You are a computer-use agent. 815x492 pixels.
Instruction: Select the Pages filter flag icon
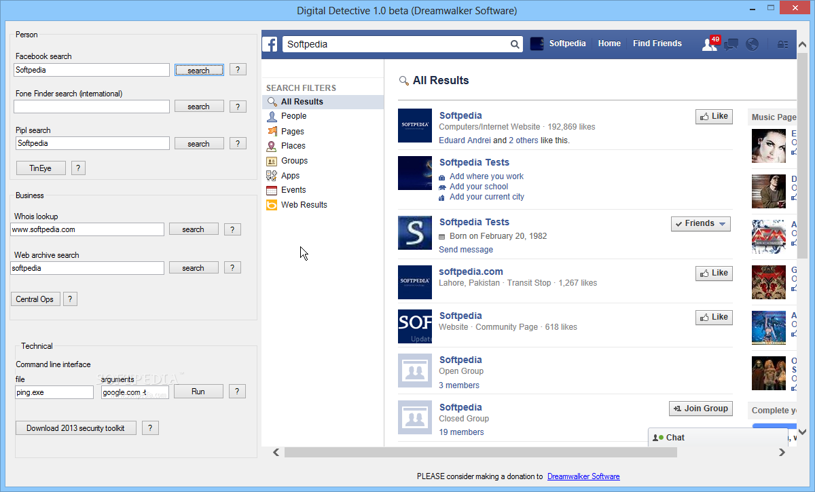272,131
